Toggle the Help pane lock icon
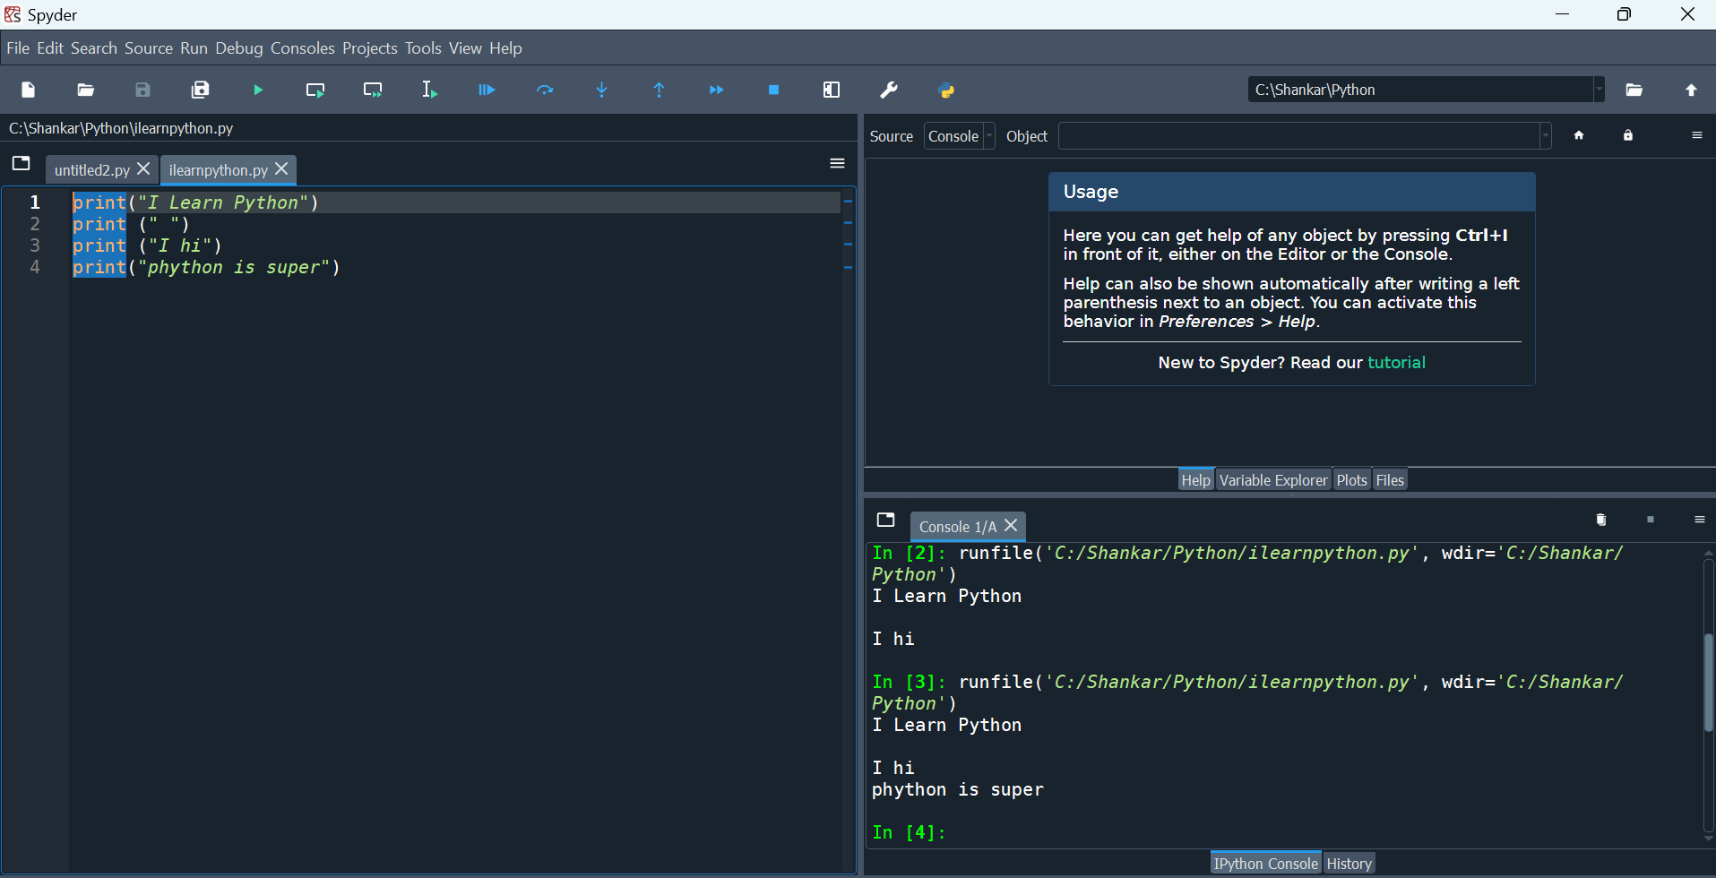This screenshot has height=878, width=1716. tap(1628, 136)
